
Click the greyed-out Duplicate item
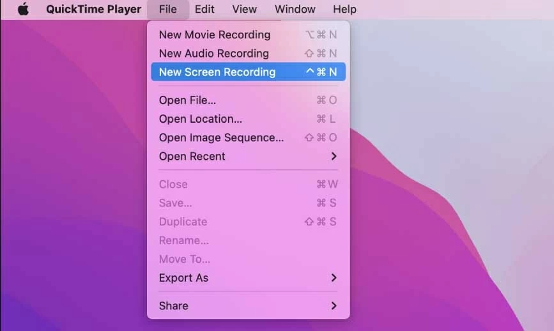[x=249, y=222]
